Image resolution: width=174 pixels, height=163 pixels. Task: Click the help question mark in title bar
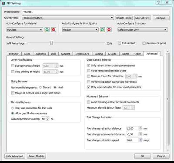coord(159,2)
